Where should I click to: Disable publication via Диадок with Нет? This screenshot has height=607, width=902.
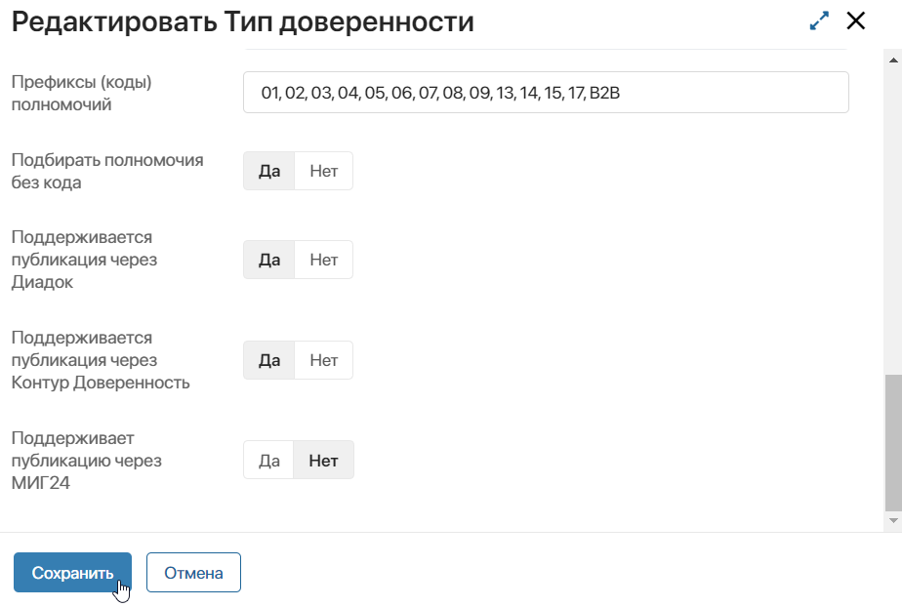[x=323, y=260]
